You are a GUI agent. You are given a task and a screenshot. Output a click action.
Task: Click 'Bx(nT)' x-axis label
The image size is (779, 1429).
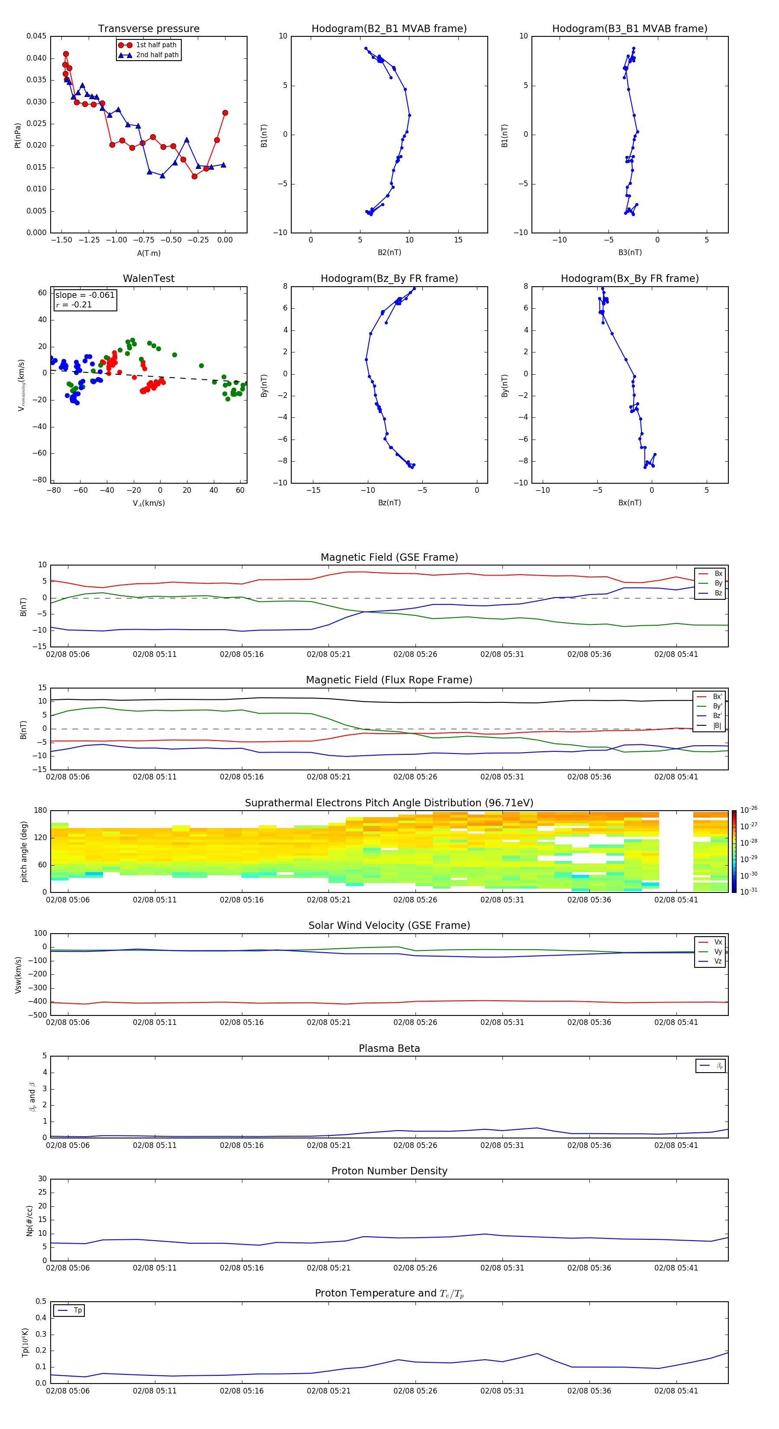pyautogui.click(x=630, y=503)
